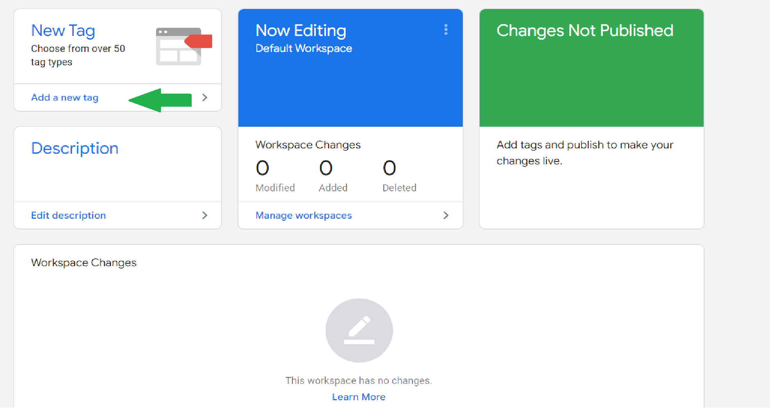Expand the Add a new tag chevron
This screenshot has height=408, width=770.
point(205,98)
